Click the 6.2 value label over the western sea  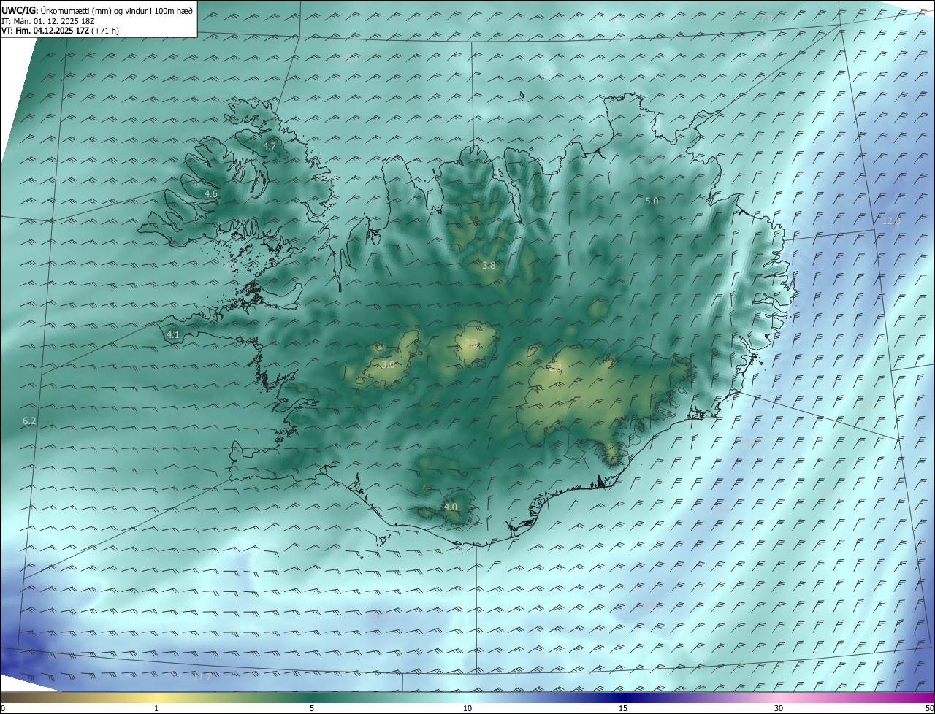click(29, 421)
